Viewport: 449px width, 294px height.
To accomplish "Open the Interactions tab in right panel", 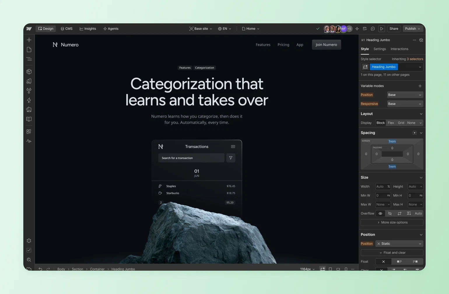I will pos(399,49).
